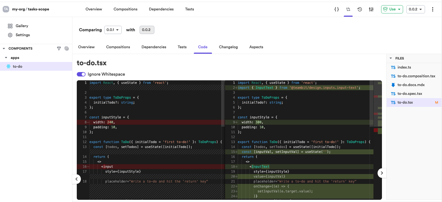Click the components filter funnel icon

(x=59, y=49)
